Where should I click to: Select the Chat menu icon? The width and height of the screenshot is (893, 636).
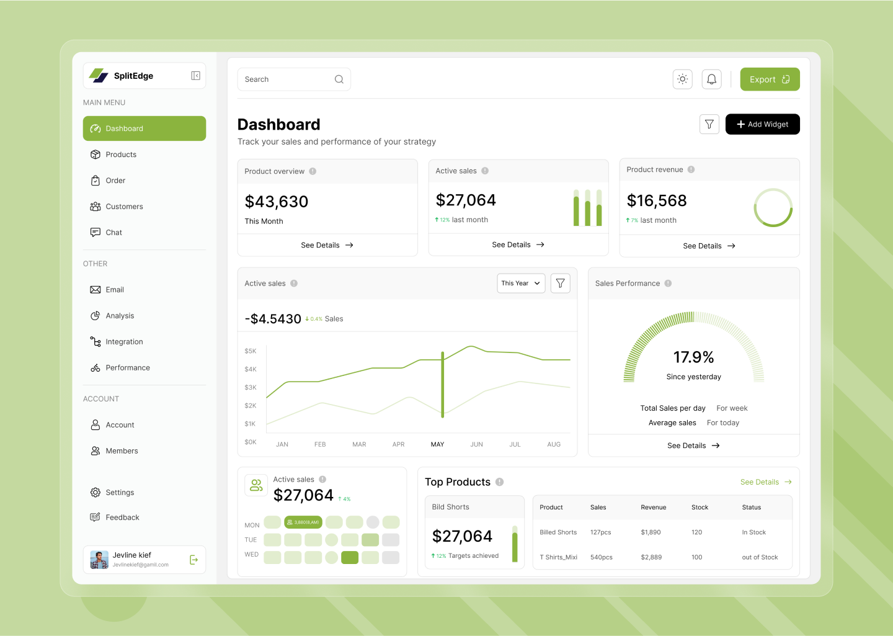(x=96, y=232)
